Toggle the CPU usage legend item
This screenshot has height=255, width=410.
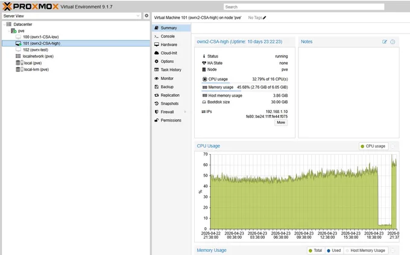pyautogui.click(x=373, y=146)
